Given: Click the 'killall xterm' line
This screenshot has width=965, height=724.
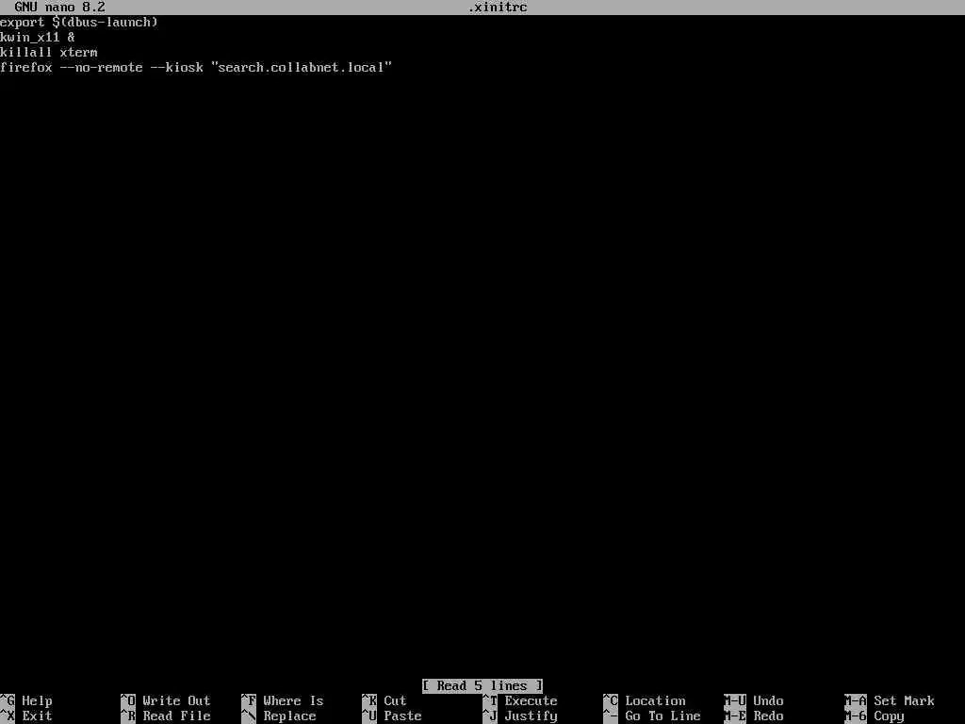Looking at the screenshot, I should pos(49,53).
